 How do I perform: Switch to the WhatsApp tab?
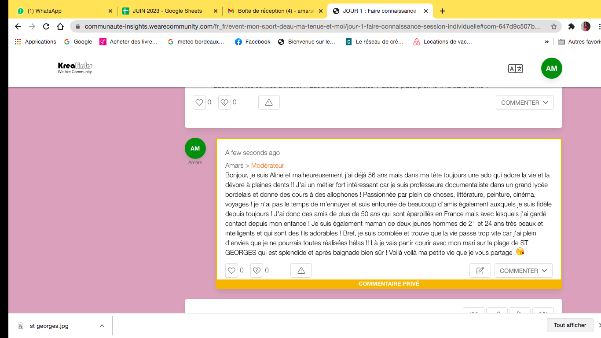pos(64,11)
